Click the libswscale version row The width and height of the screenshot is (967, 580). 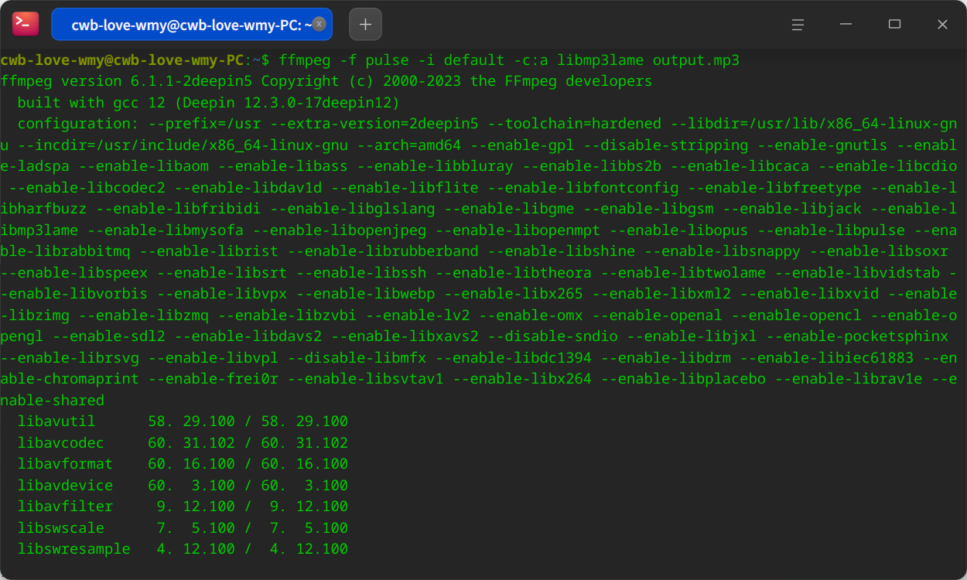pos(183,528)
